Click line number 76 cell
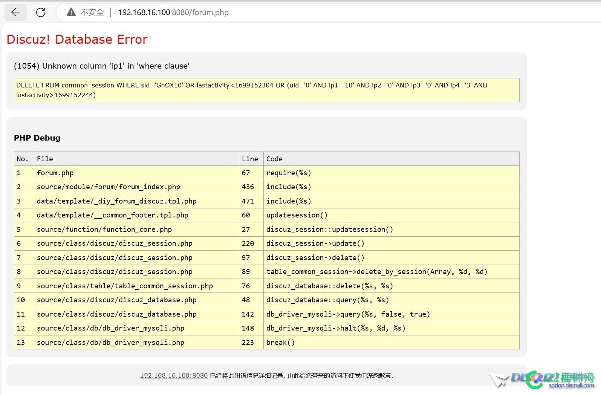This screenshot has height=395, width=601. click(251, 286)
